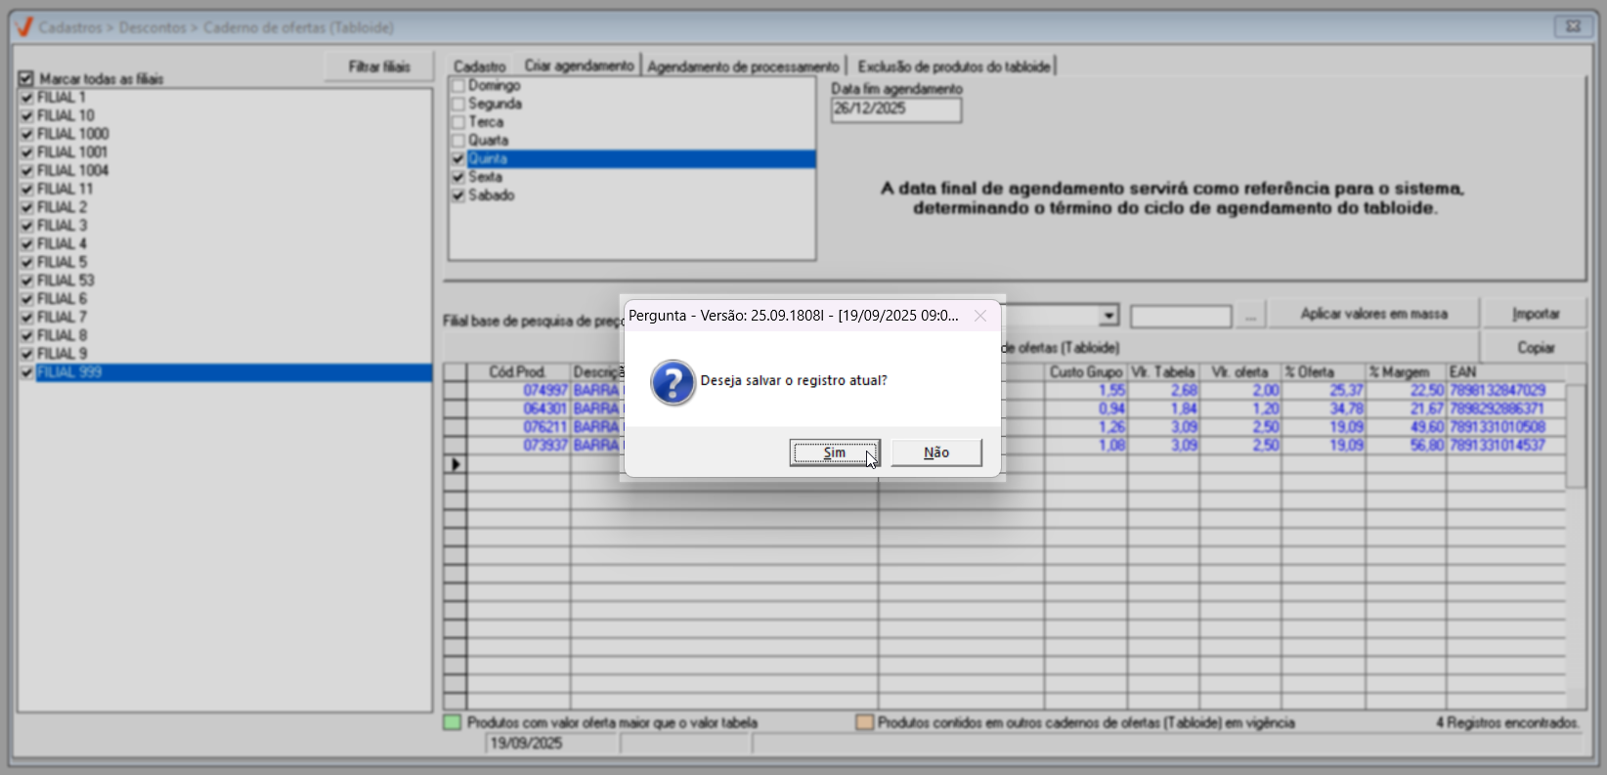The width and height of the screenshot is (1607, 775).
Task: Enable the Segunda weekday checkbox
Action: [457, 104]
